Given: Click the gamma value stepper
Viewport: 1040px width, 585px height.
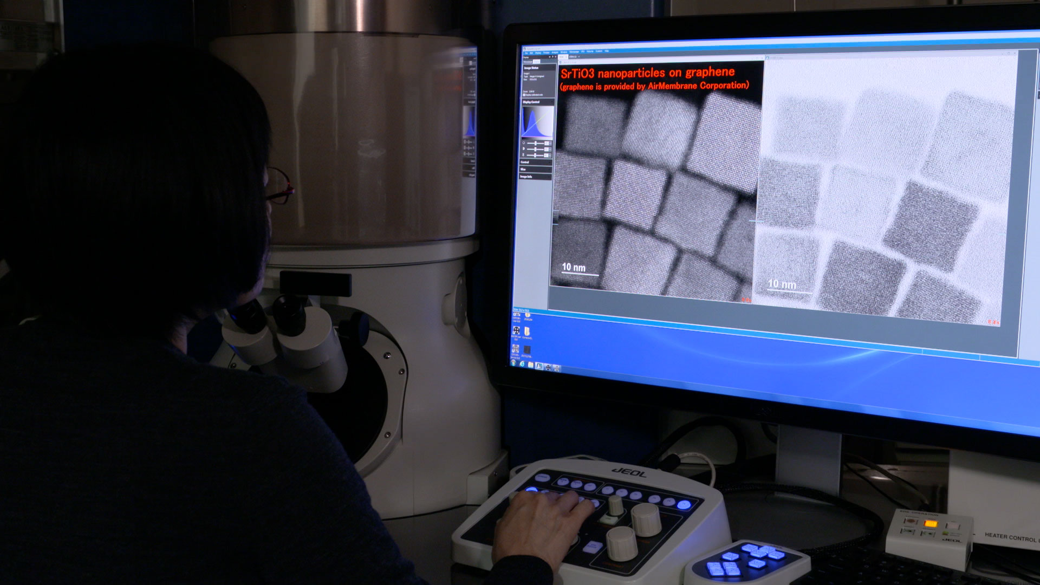Looking at the screenshot, I should click(x=550, y=155).
